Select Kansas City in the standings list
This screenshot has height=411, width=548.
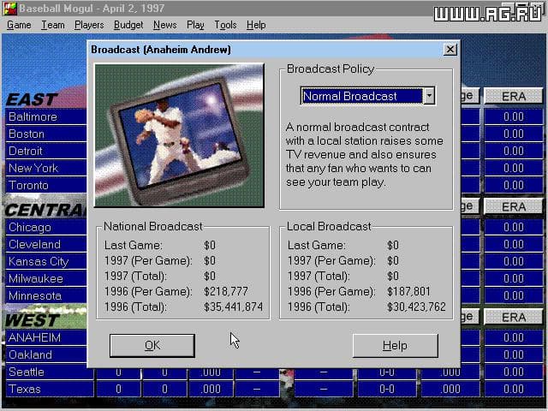46,261
